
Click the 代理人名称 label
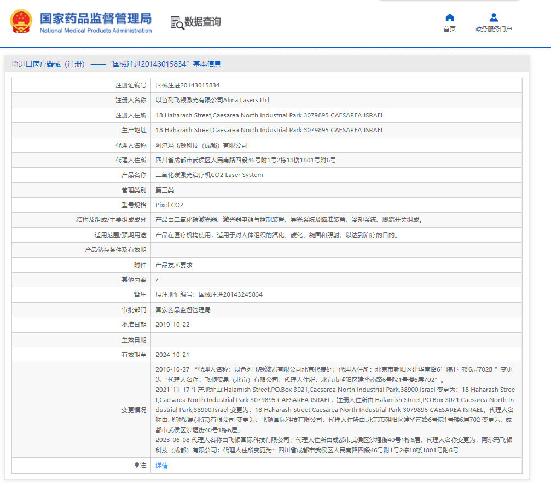point(131,145)
